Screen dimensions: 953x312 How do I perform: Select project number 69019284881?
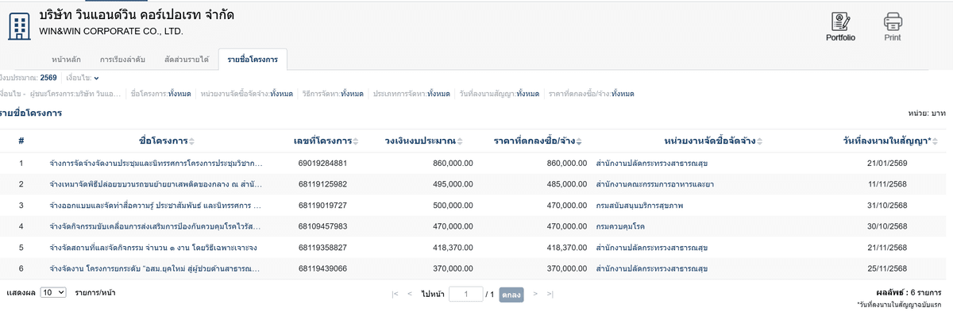322,163
